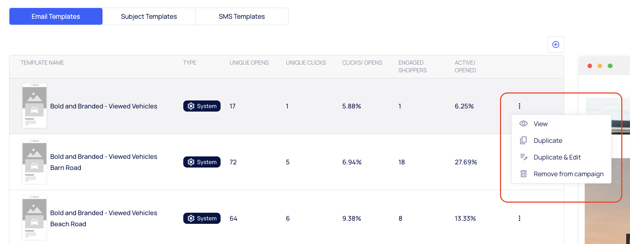Screen dimensions: 630x244
Task: Select the Email Templates tab
Action: (56, 17)
